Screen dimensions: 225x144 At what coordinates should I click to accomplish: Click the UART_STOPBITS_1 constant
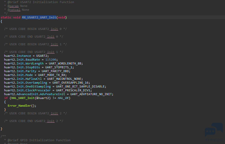(x=60, y=67)
